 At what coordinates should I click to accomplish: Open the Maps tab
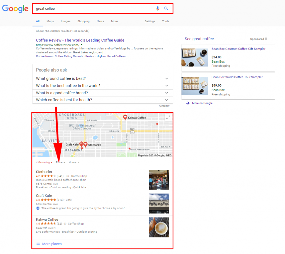pyautogui.click(x=50, y=21)
